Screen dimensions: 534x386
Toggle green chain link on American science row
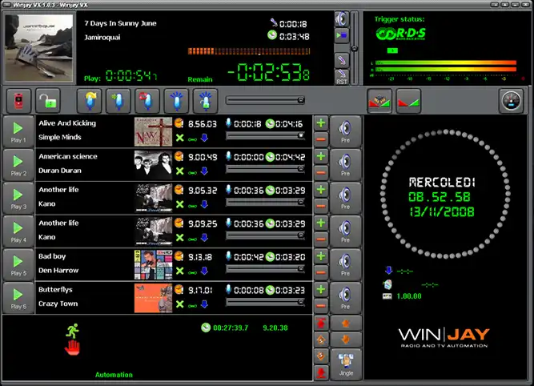coord(192,172)
